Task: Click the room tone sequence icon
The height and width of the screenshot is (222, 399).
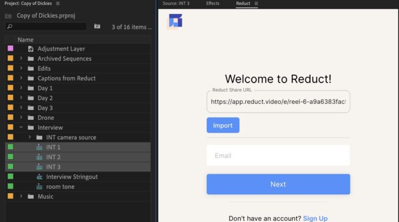Action: click(39, 186)
